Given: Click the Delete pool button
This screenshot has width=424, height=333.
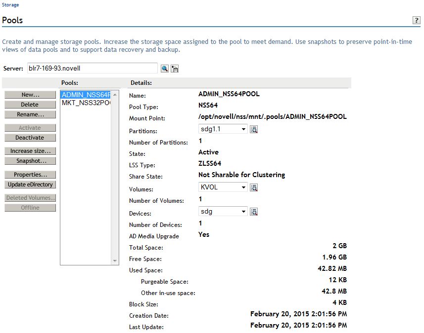Looking at the screenshot, I should 30,105.
